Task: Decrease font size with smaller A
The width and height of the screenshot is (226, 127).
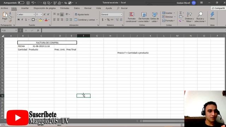Action: pos(48,14)
